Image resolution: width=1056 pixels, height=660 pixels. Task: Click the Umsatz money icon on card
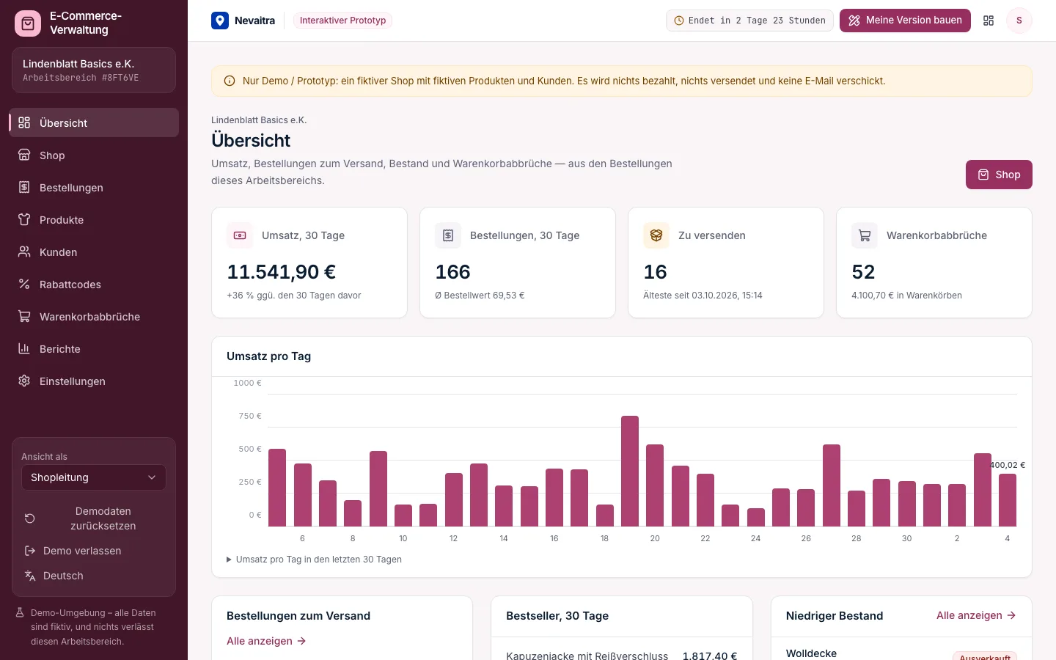[240, 235]
